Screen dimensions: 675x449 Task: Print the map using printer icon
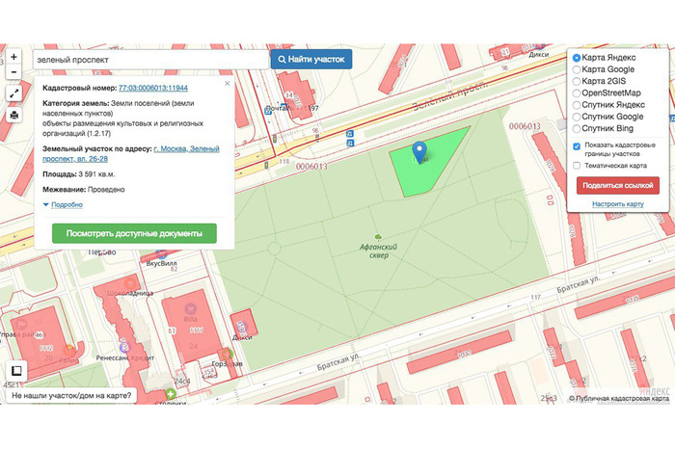(x=13, y=116)
